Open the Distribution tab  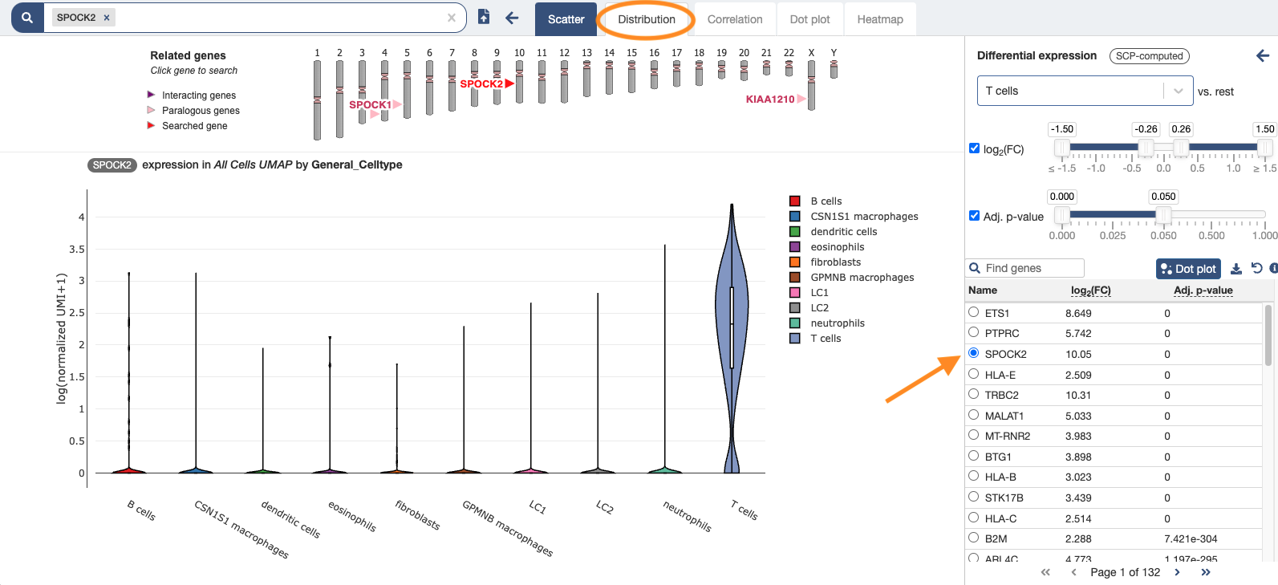coord(647,19)
